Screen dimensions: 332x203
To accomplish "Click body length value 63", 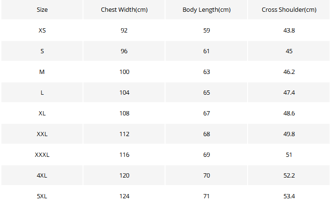I will click(x=207, y=72).
